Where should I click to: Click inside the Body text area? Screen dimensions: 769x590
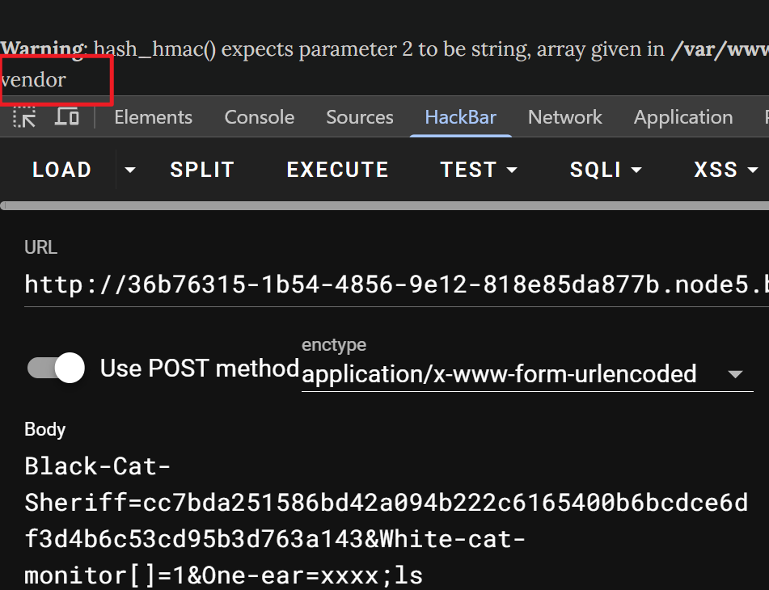pyautogui.click(x=387, y=520)
